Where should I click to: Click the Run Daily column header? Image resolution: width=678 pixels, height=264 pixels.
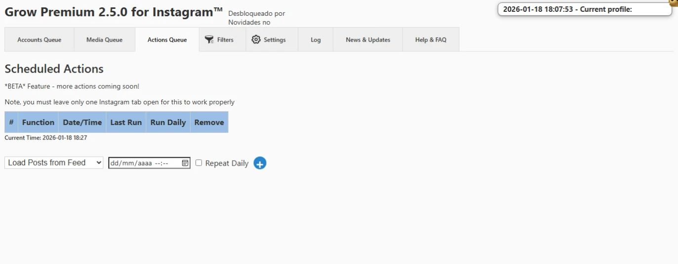tap(168, 122)
